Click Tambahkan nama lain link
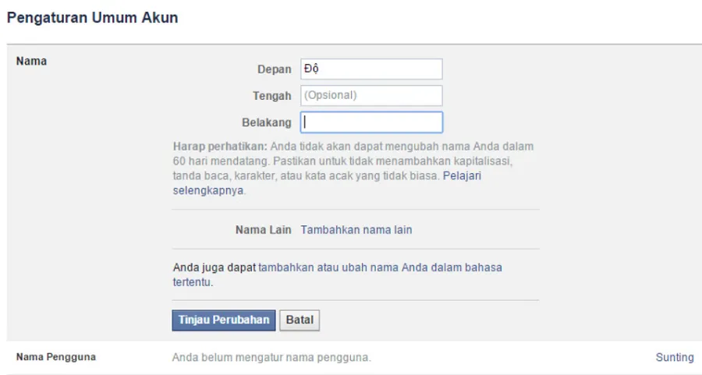This screenshot has width=702, height=375. tap(356, 230)
